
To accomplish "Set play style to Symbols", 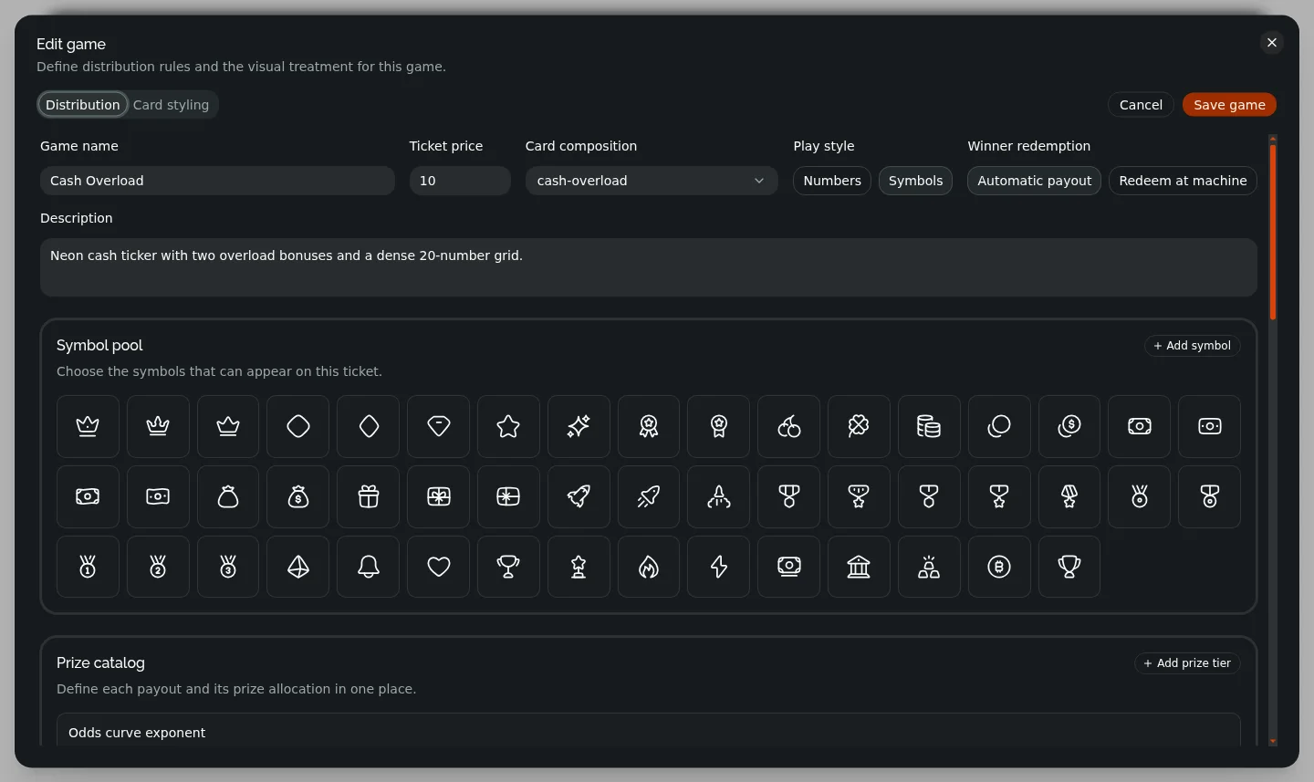I will (x=915, y=181).
